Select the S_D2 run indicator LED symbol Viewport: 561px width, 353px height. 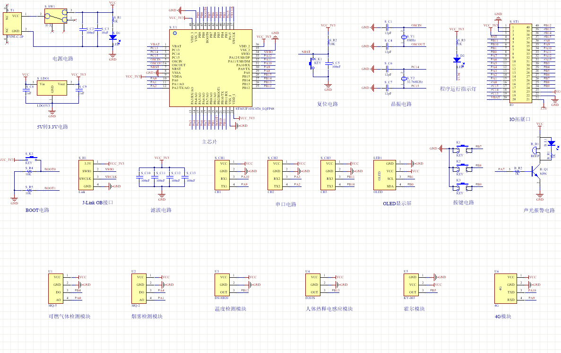coord(457,60)
